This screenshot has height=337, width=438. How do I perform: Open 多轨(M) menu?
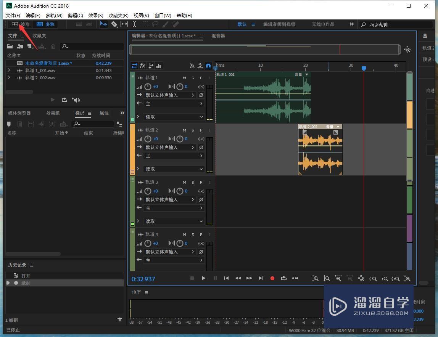pos(54,15)
